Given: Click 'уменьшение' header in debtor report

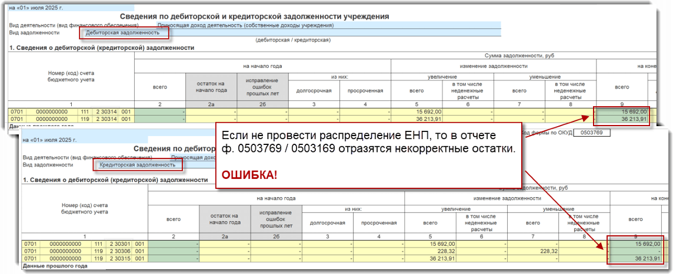Looking at the screenshot, I should click(x=545, y=77).
